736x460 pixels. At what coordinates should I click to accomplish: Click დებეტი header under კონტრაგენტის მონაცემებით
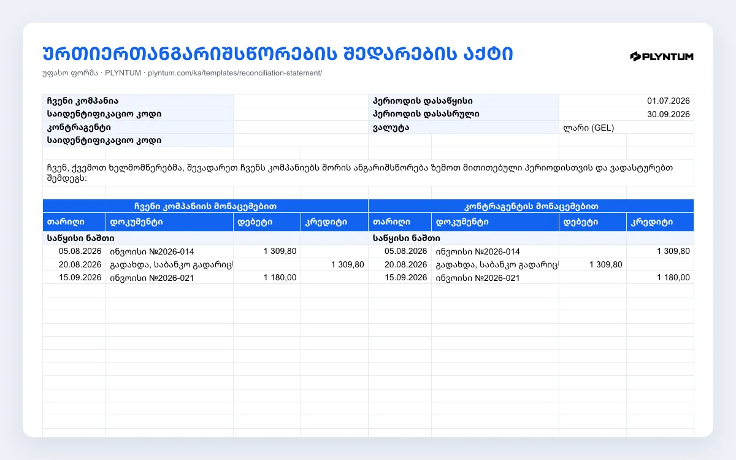pos(592,222)
